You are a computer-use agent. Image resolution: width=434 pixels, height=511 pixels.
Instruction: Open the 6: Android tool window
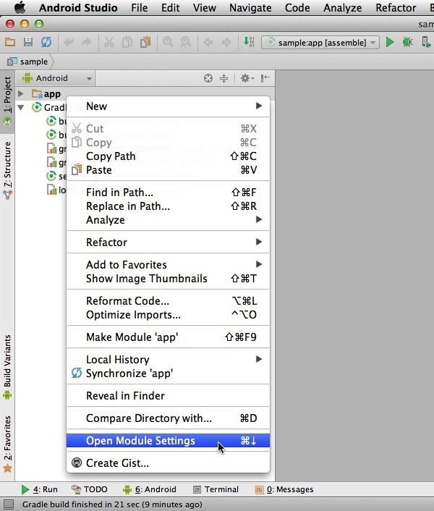[x=150, y=489]
